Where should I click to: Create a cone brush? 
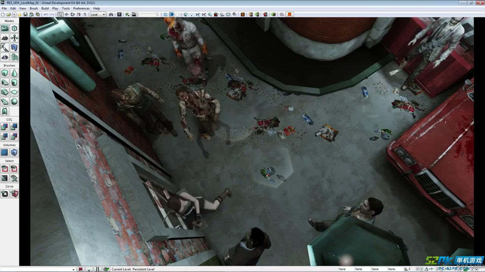point(14,73)
